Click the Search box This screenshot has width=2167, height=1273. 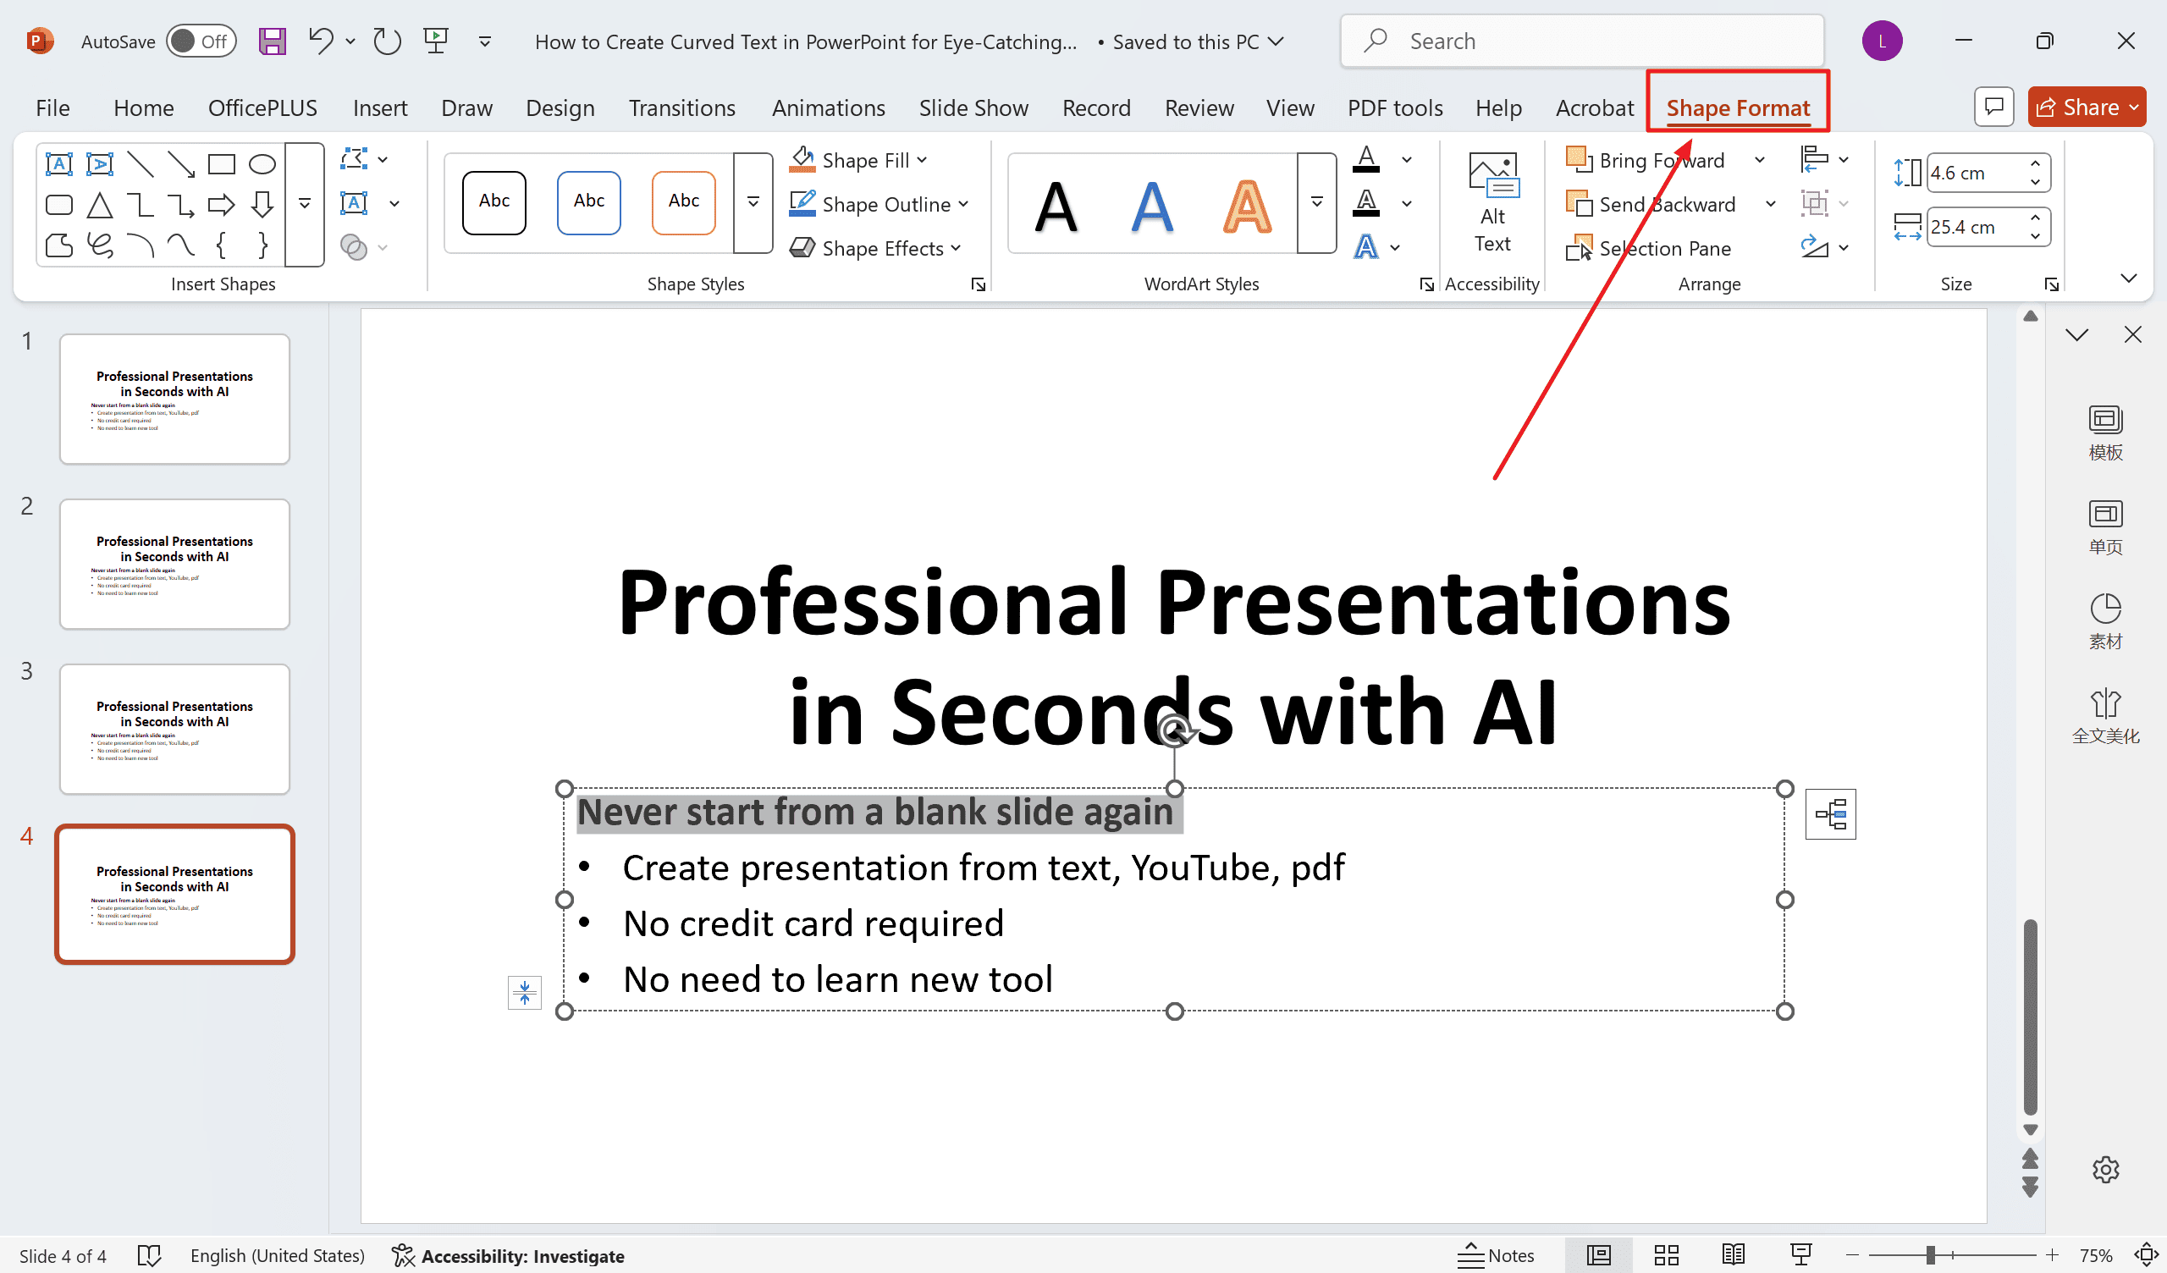pos(1581,41)
